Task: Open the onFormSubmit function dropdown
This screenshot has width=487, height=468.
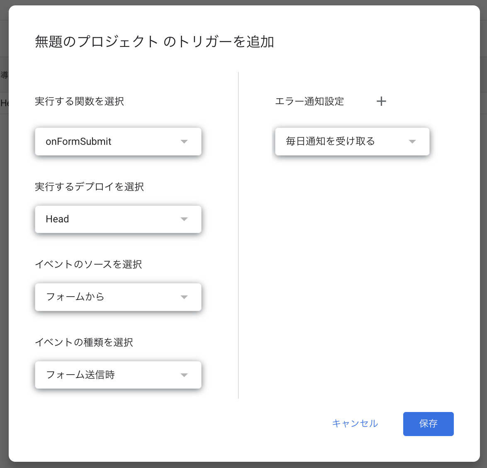Action: [x=118, y=141]
